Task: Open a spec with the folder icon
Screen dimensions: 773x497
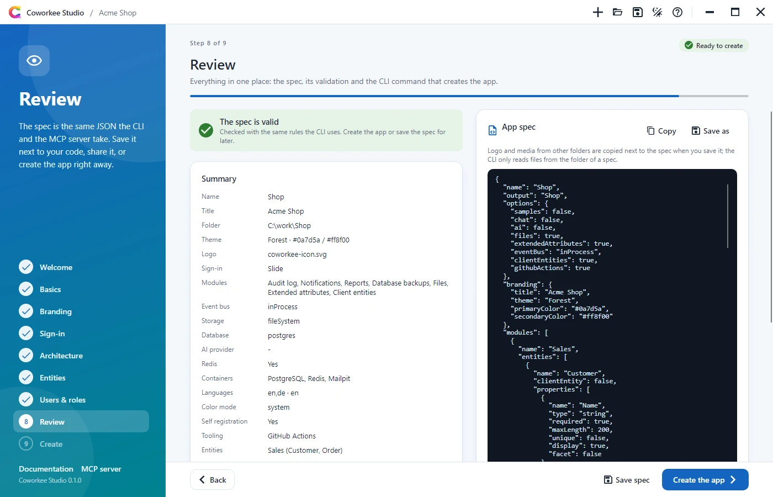Action: pos(618,12)
